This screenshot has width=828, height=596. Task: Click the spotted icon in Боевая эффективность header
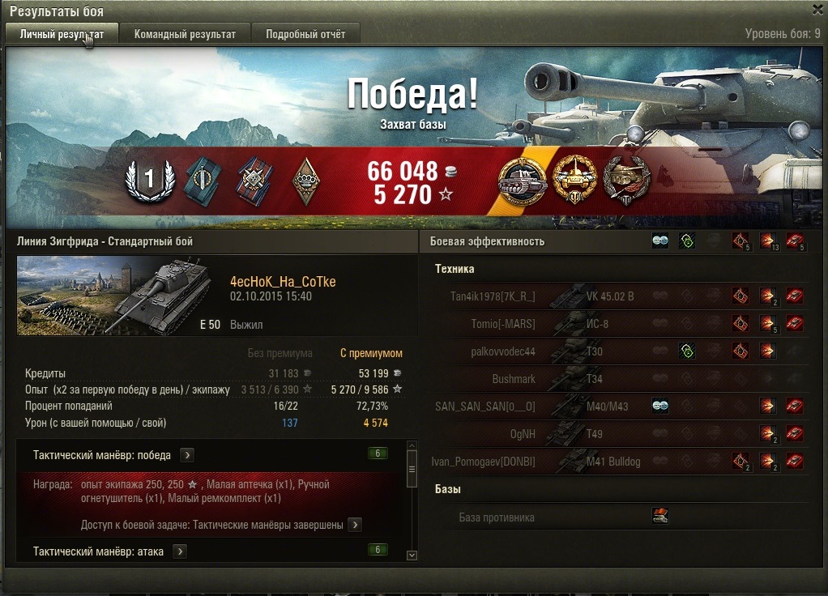click(x=660, y=241)
